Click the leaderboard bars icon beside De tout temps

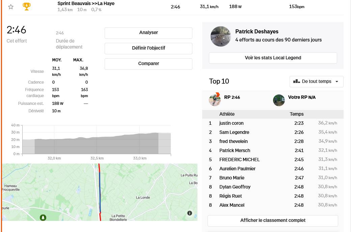[x=296, y=81]
